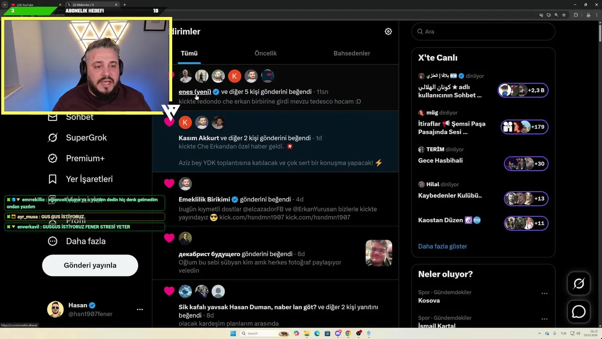Open photo thumbnail in декабрист notification
The width and height of the screenshot is (602, 339).
pos(379,253)
